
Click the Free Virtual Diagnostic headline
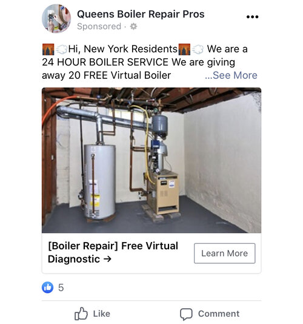[x=113, y=252]
